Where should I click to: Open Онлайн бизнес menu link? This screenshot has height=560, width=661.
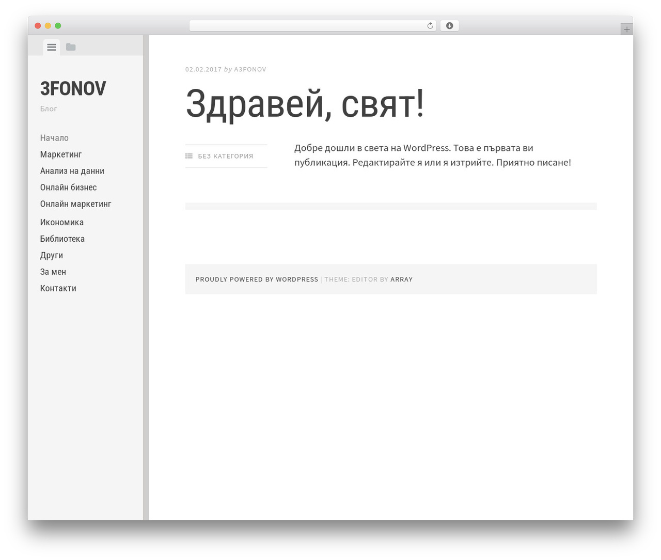[68, 188]
